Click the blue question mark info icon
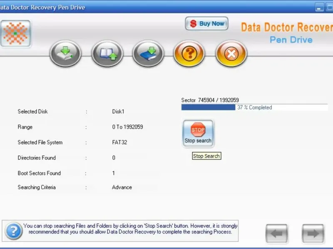 coord(14,231)
